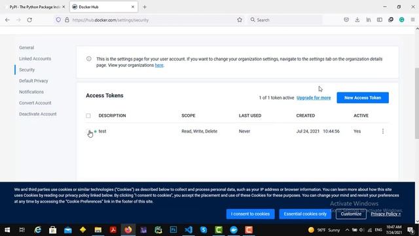419x236 pixels.
Task: View site security padlock info
Action: coord(67,20)
